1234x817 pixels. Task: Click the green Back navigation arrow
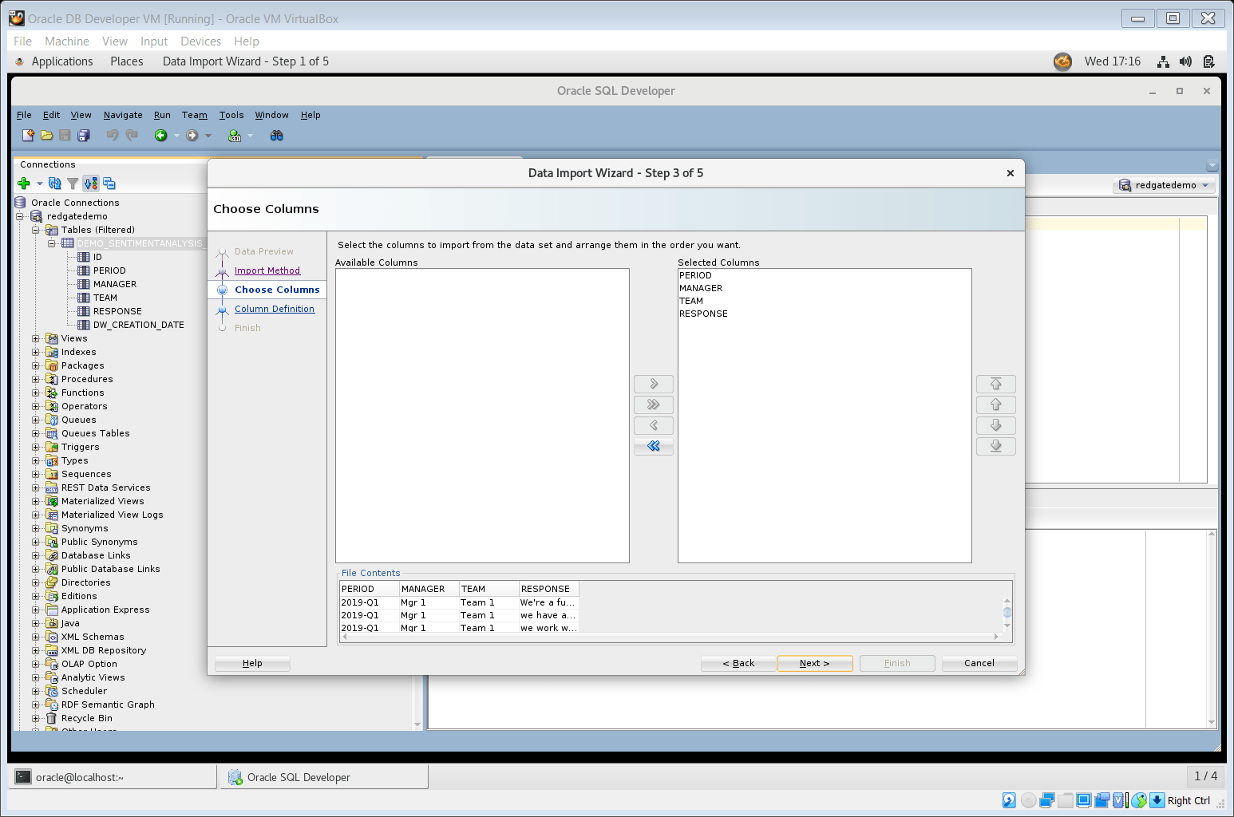click(161, 136)
